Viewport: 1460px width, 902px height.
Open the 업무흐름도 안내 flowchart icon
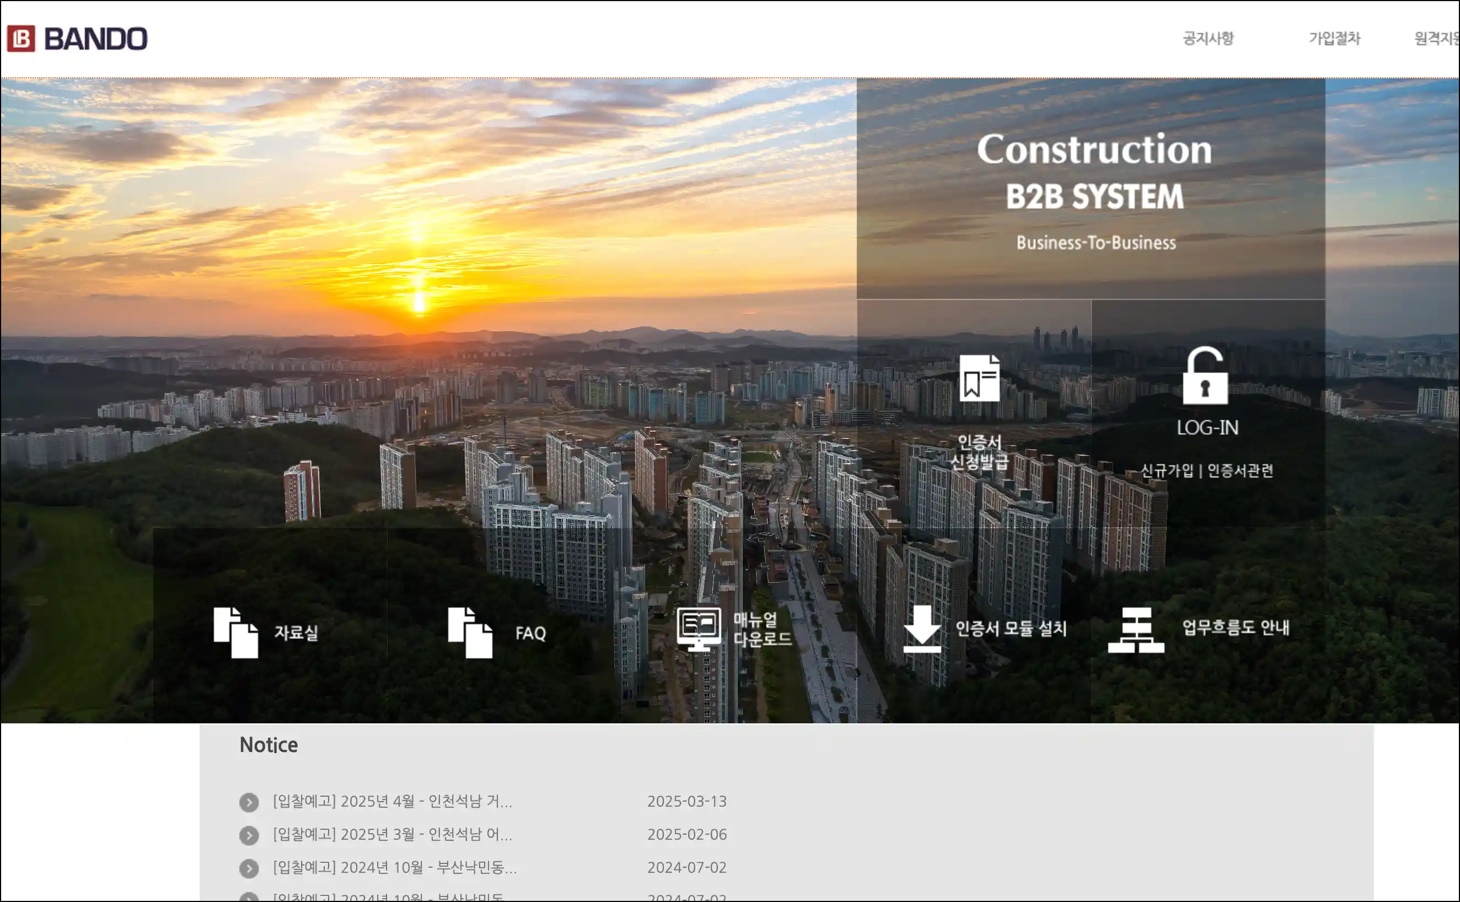click(x=1136, y=630)
